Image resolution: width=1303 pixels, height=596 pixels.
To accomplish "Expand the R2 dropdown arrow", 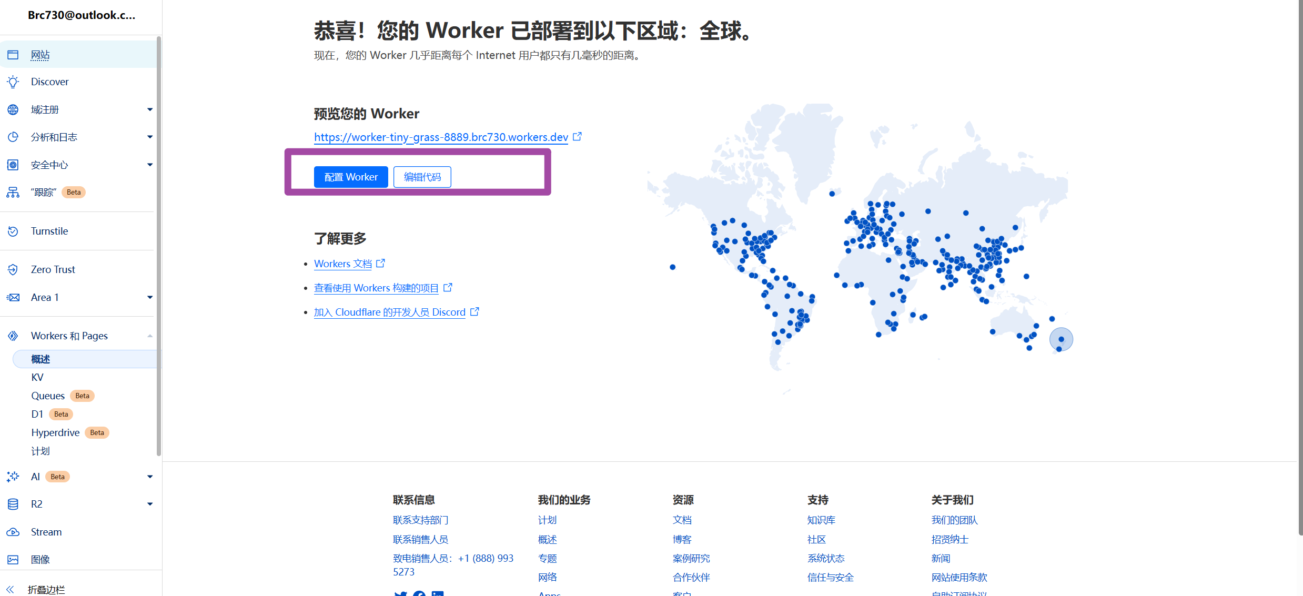I will pyautogui.click(x=150, y=504).
